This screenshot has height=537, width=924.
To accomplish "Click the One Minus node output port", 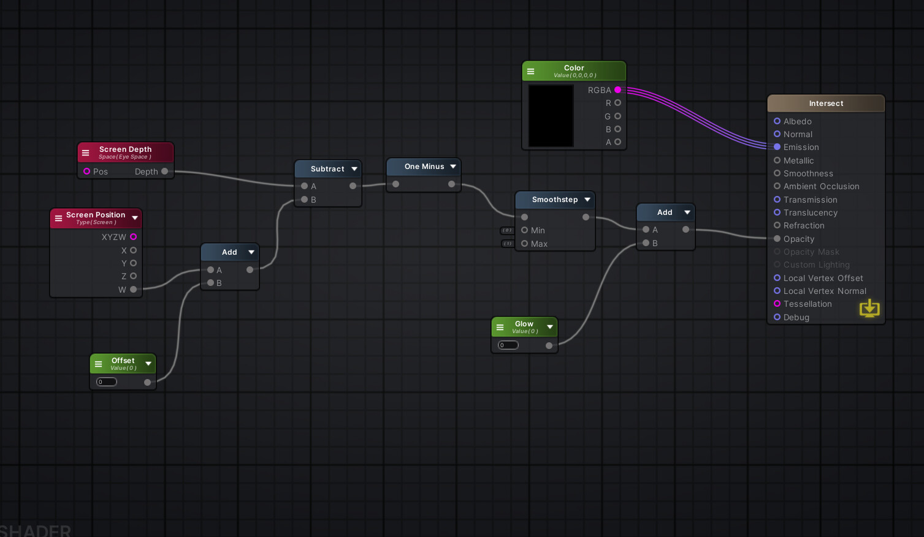I will 451,184.
